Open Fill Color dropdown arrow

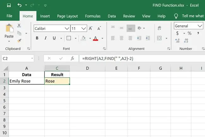[90, 38]
